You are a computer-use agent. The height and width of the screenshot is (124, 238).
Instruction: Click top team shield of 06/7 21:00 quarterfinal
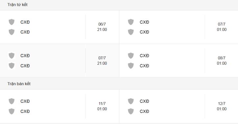12,22
